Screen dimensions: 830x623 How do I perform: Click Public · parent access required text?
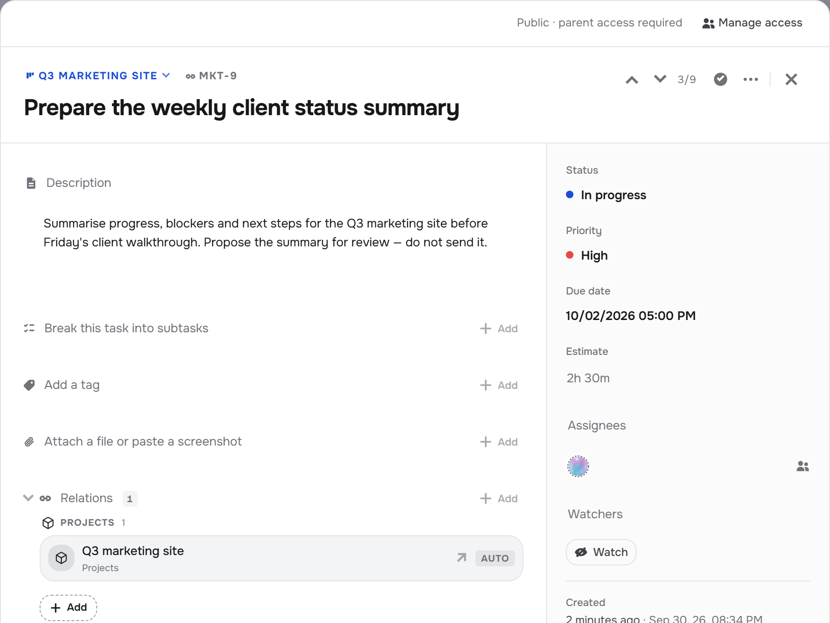599,23
